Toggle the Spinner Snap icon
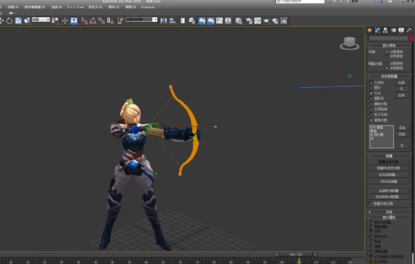Screen dimensions: 415x264 tap(110, 20)
